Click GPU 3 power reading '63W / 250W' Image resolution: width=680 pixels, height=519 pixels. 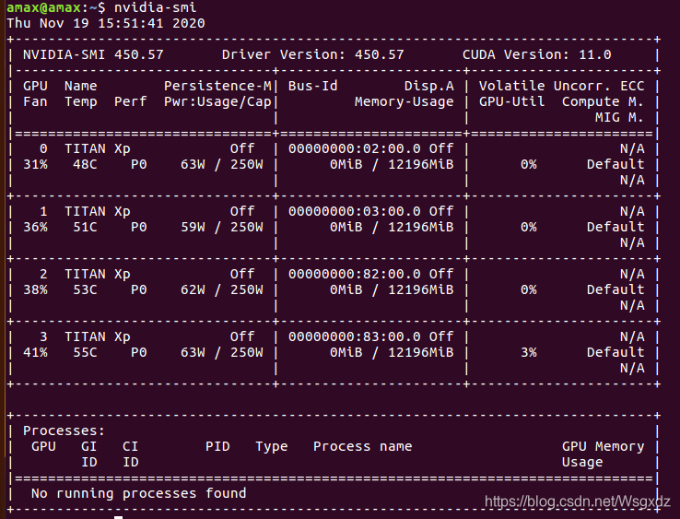(222, 352)
